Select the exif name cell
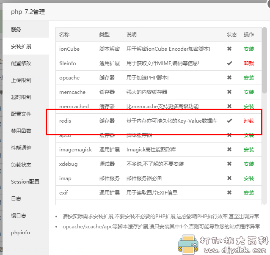The image size is (270, 255). (63, 193)
